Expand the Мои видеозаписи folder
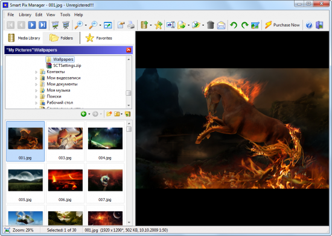Viewport: 332px width, 236px height. click(x=36, y=78)
